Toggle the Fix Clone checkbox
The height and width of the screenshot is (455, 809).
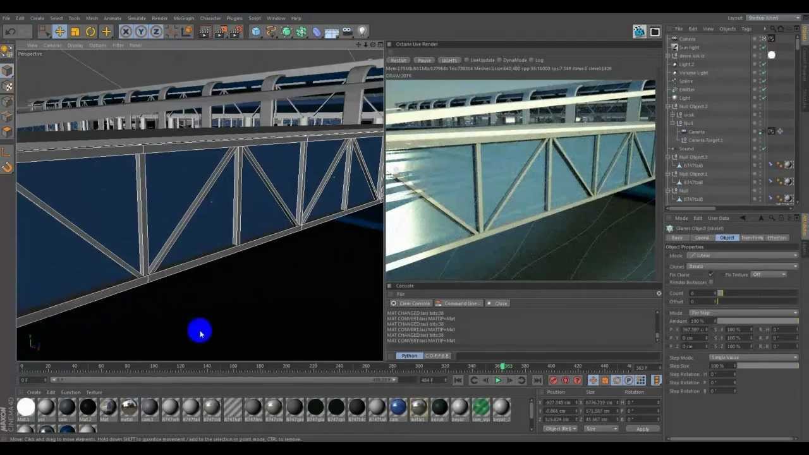tap(711, 274)
